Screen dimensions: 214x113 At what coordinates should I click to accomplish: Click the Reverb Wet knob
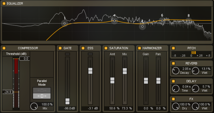(x=195, y=71)
